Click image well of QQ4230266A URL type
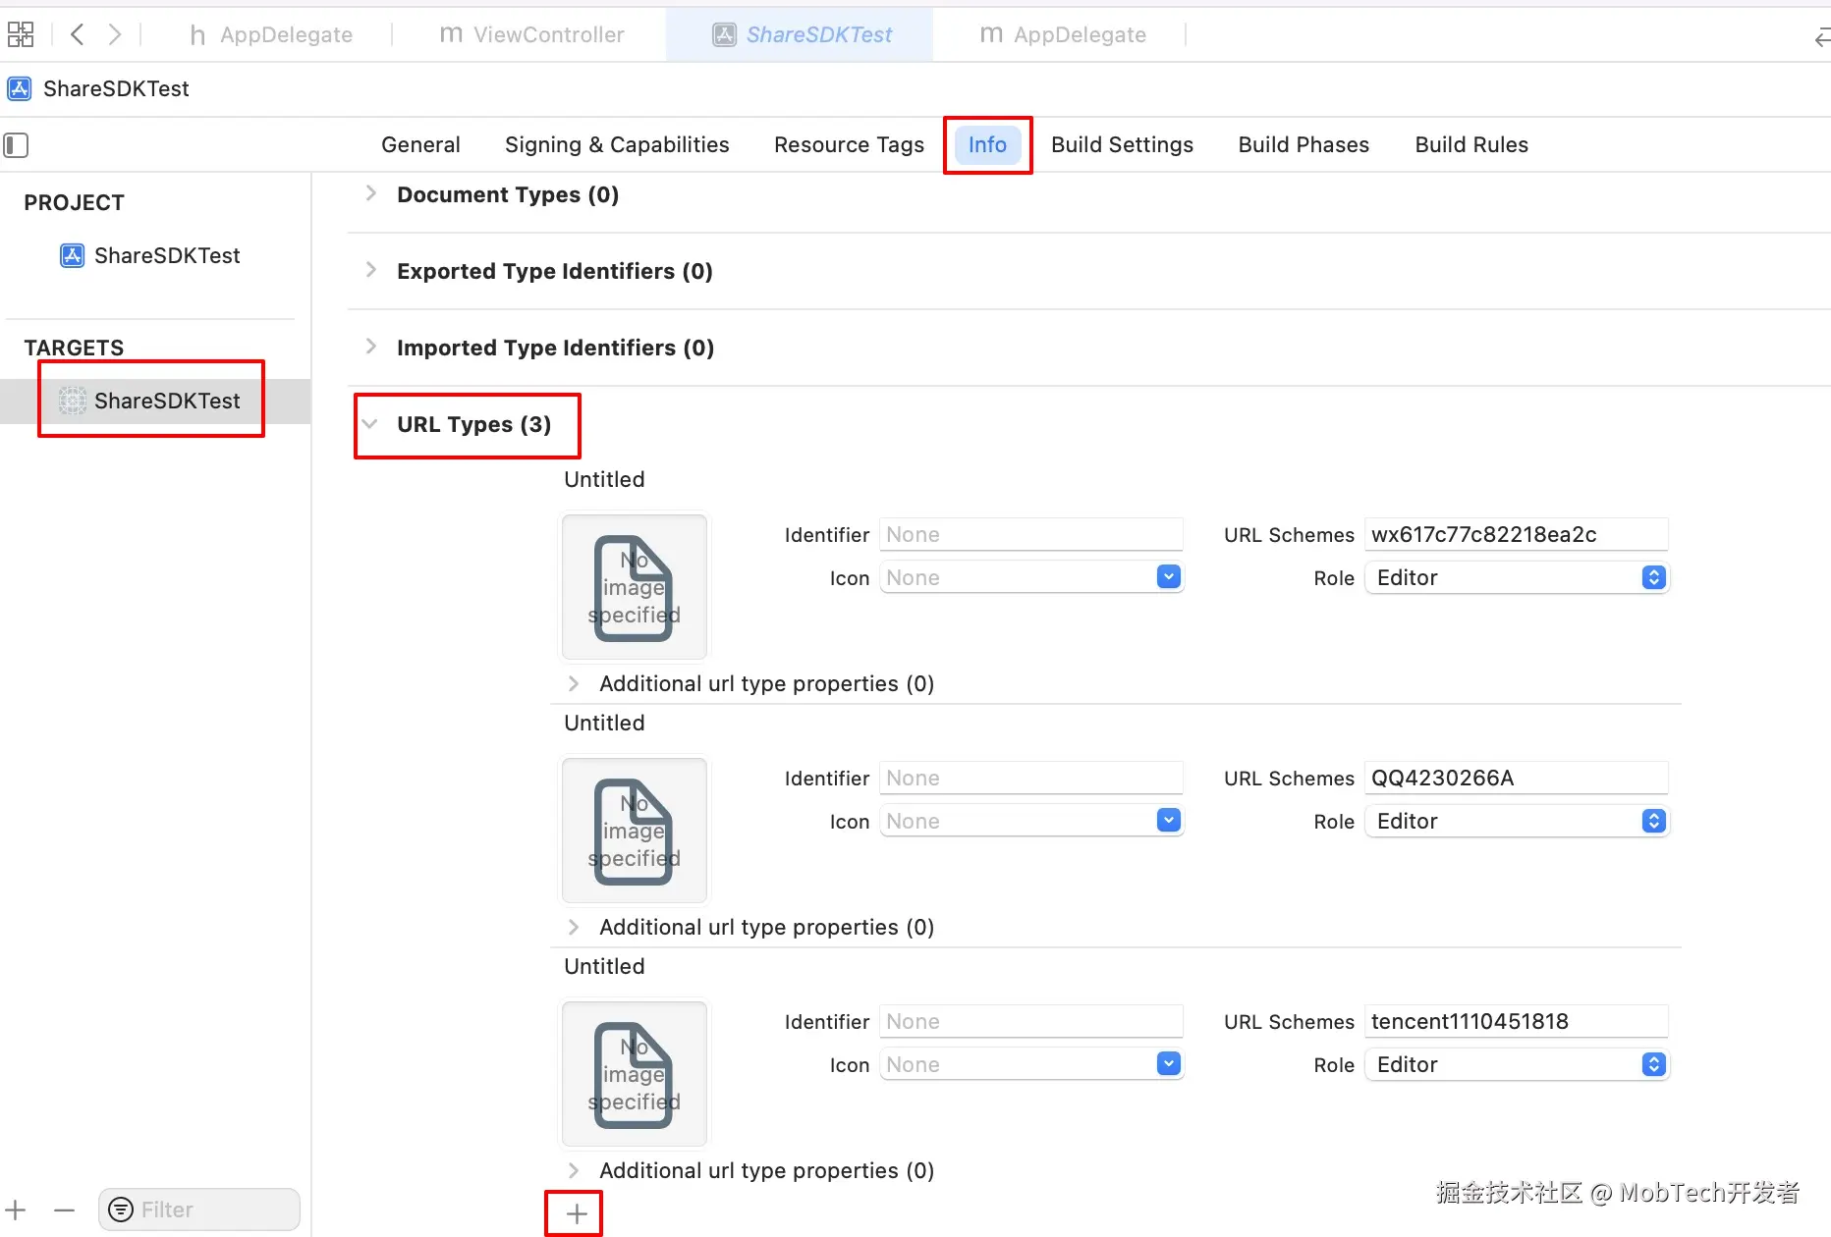The image size is (1831, 1237). pos(635,831)
